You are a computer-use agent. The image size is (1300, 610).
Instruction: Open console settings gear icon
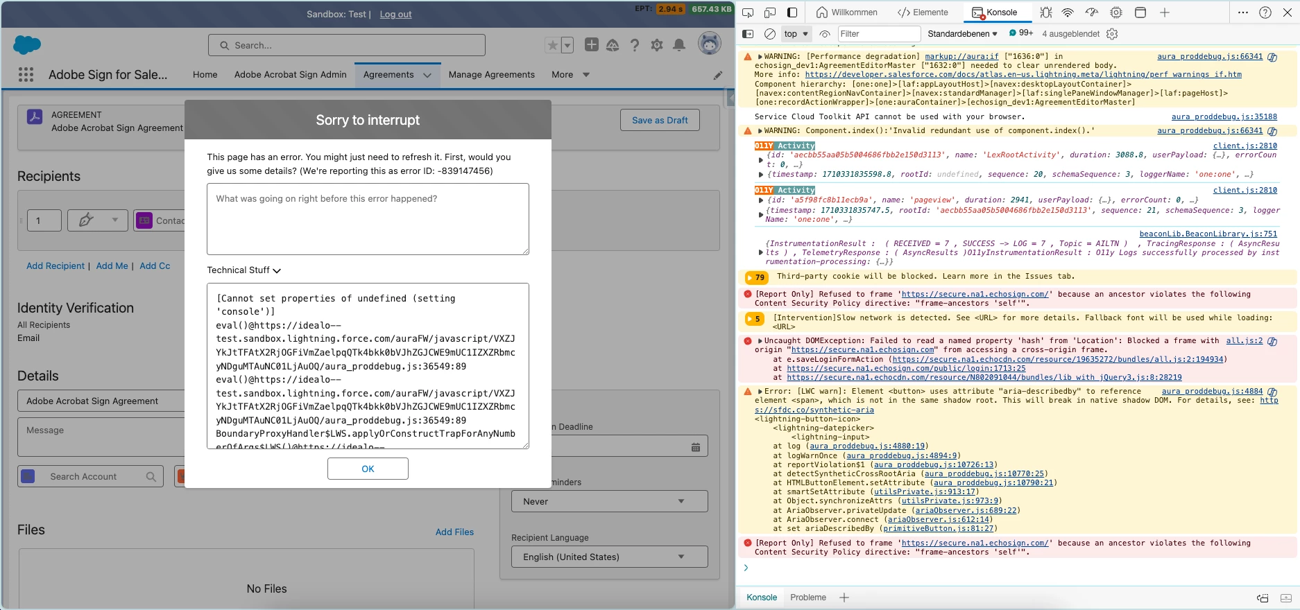tap(1113, 34)
